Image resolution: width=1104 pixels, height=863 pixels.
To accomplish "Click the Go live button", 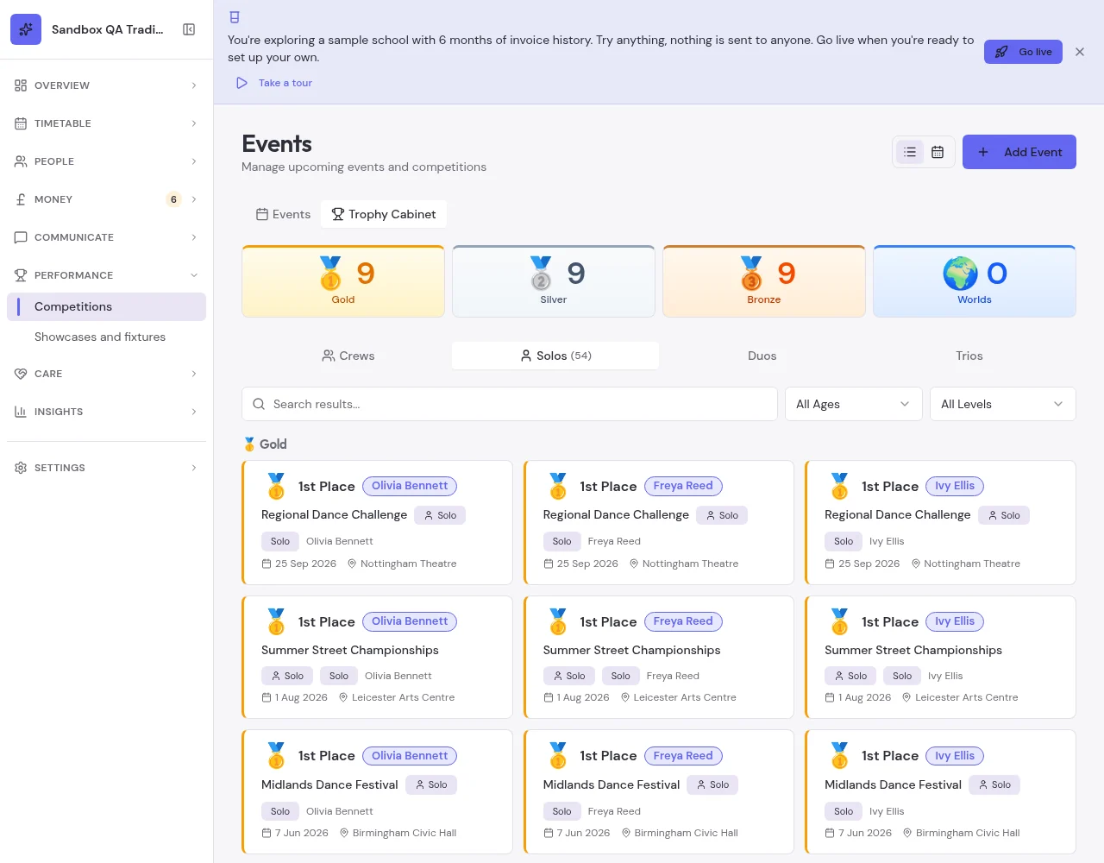I will point(1023,52).
